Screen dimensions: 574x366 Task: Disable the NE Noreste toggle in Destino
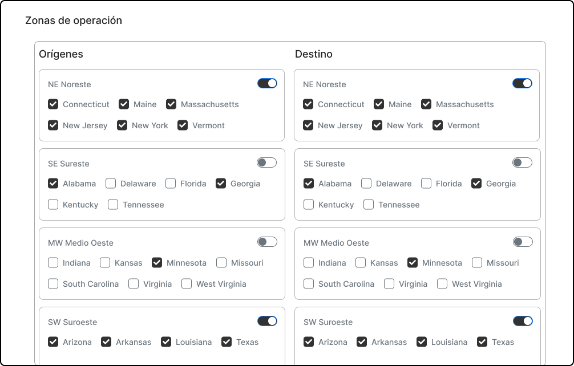pos(522,83)
